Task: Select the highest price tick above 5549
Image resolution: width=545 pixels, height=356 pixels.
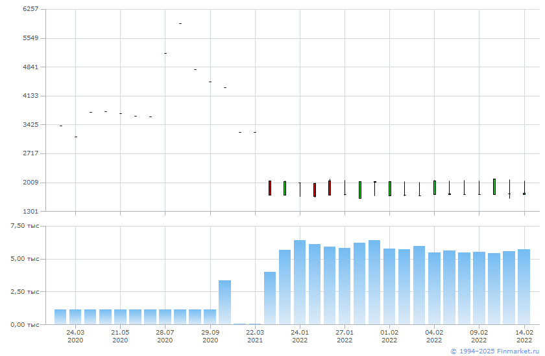Action: tap(180, 23)
